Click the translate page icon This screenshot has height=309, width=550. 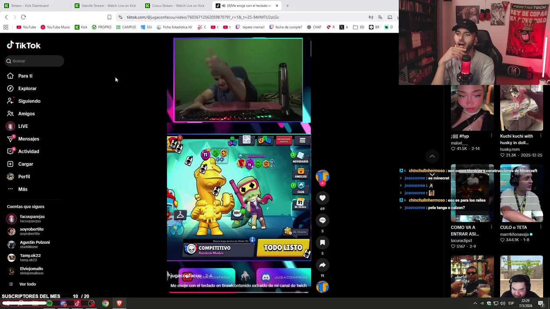click(380, 17)
